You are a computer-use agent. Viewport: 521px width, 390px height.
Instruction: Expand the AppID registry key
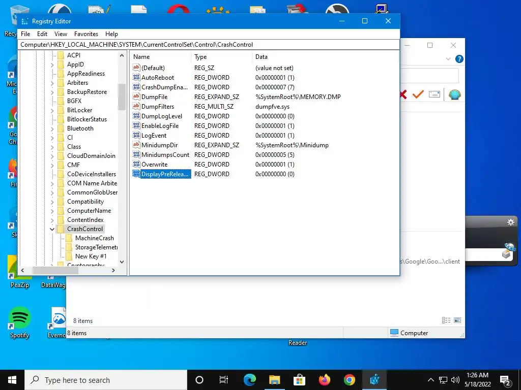(x=52, y=64)
